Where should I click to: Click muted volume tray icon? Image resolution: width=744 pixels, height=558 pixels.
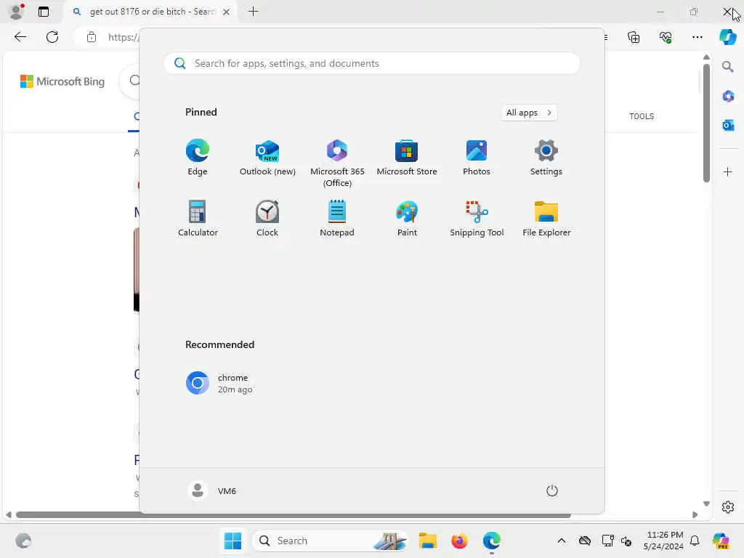pos(626,541)
